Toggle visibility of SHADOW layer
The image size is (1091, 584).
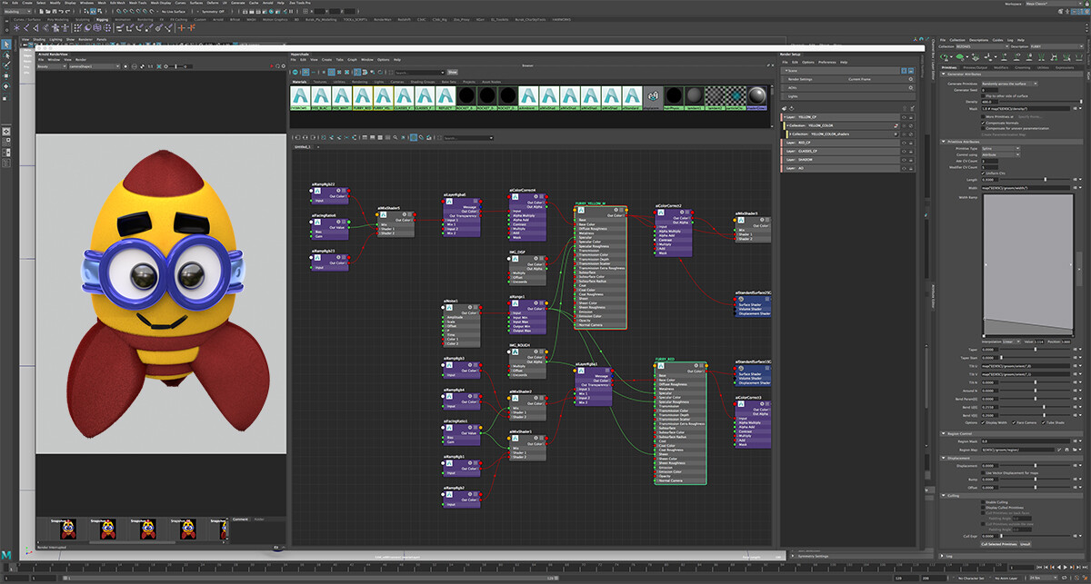[x=903, y=159]
